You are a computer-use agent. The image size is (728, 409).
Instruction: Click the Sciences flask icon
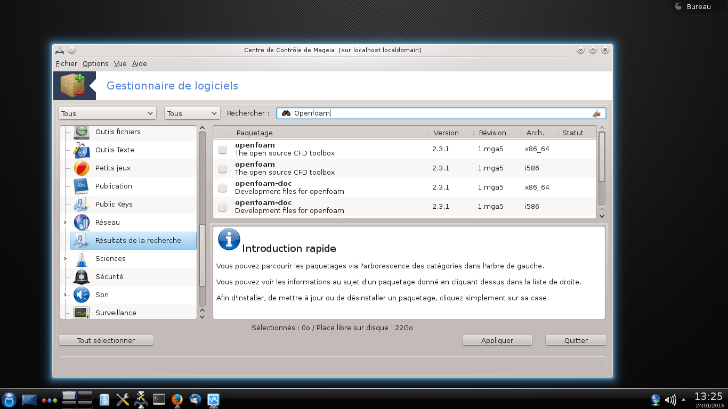(x=82, y=258)
